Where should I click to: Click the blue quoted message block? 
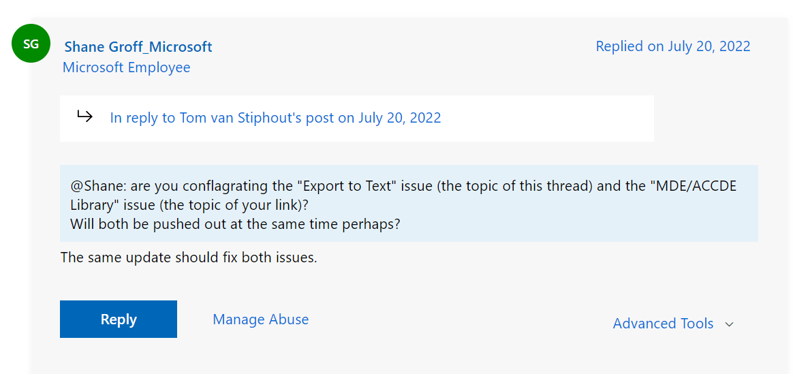tap(409, 203)
